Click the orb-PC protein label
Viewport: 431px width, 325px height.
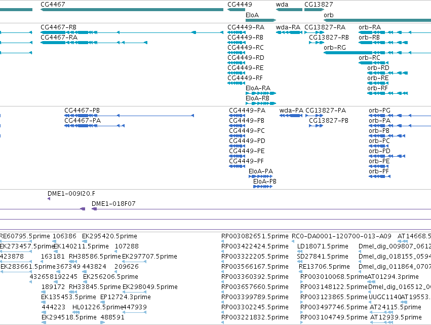point(379,141)
